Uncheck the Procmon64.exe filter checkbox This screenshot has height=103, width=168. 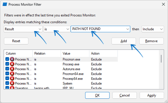click(7, 74)
